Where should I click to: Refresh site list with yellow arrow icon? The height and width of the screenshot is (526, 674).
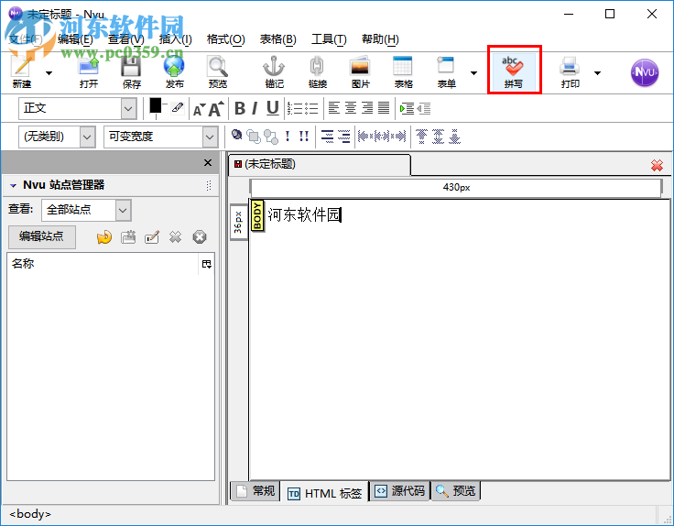point(104,237)
